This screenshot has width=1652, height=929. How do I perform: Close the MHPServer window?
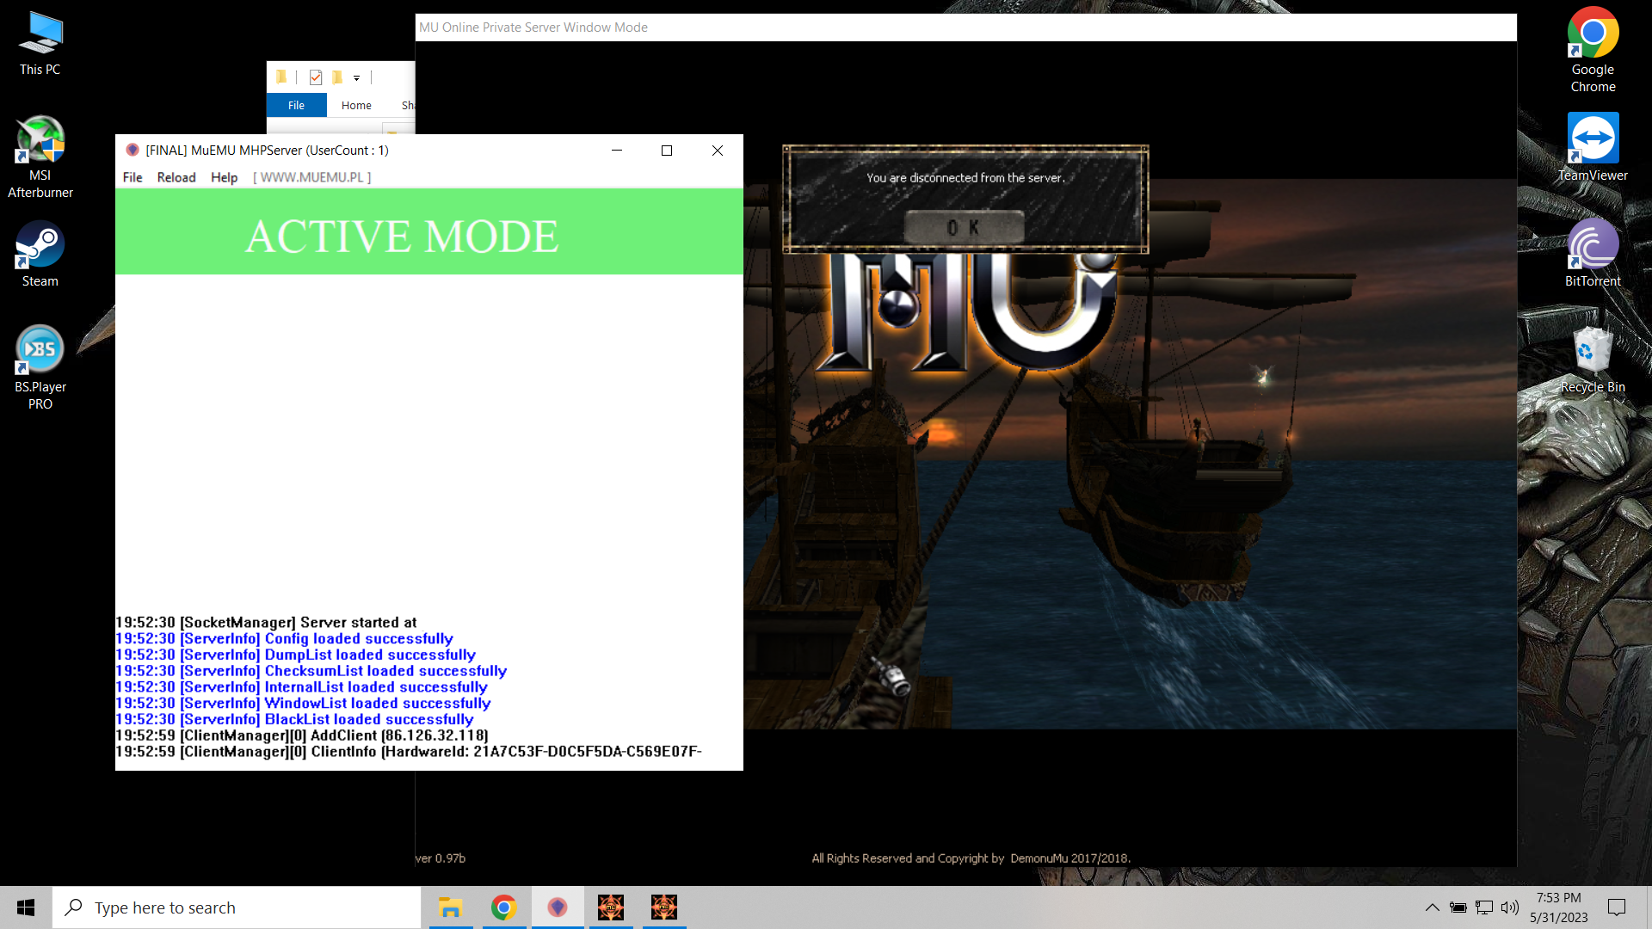click(718, 150)
